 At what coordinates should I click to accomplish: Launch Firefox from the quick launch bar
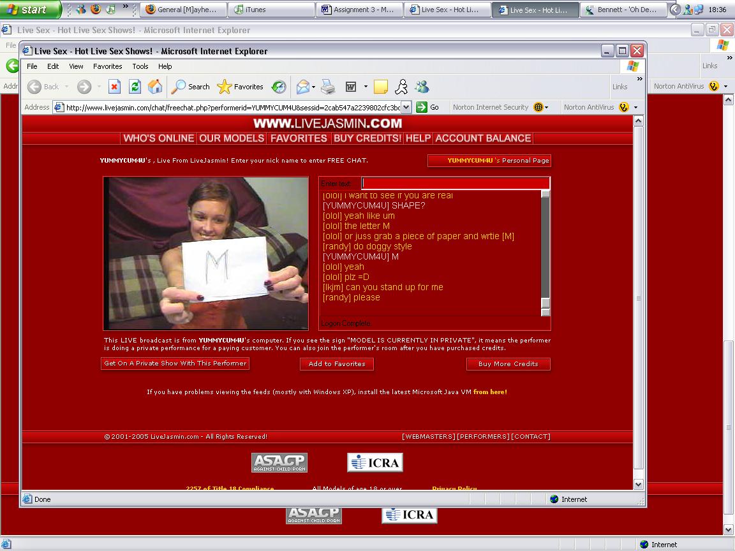tap(96, 10)
